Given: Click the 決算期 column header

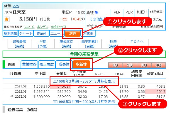Looking at the screenshot, I should 15,74.
